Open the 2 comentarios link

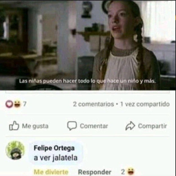point(93,104)
